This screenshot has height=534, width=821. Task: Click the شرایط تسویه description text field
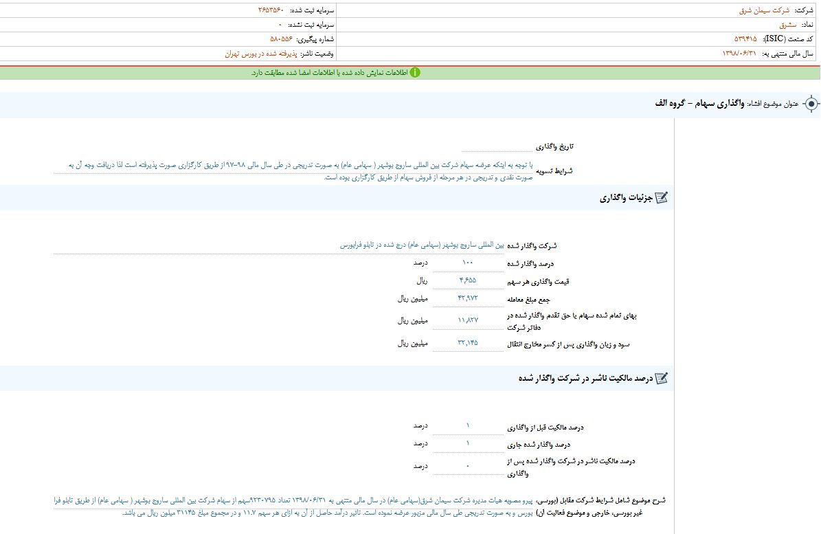pyautogui.click(x=293, y=171)
